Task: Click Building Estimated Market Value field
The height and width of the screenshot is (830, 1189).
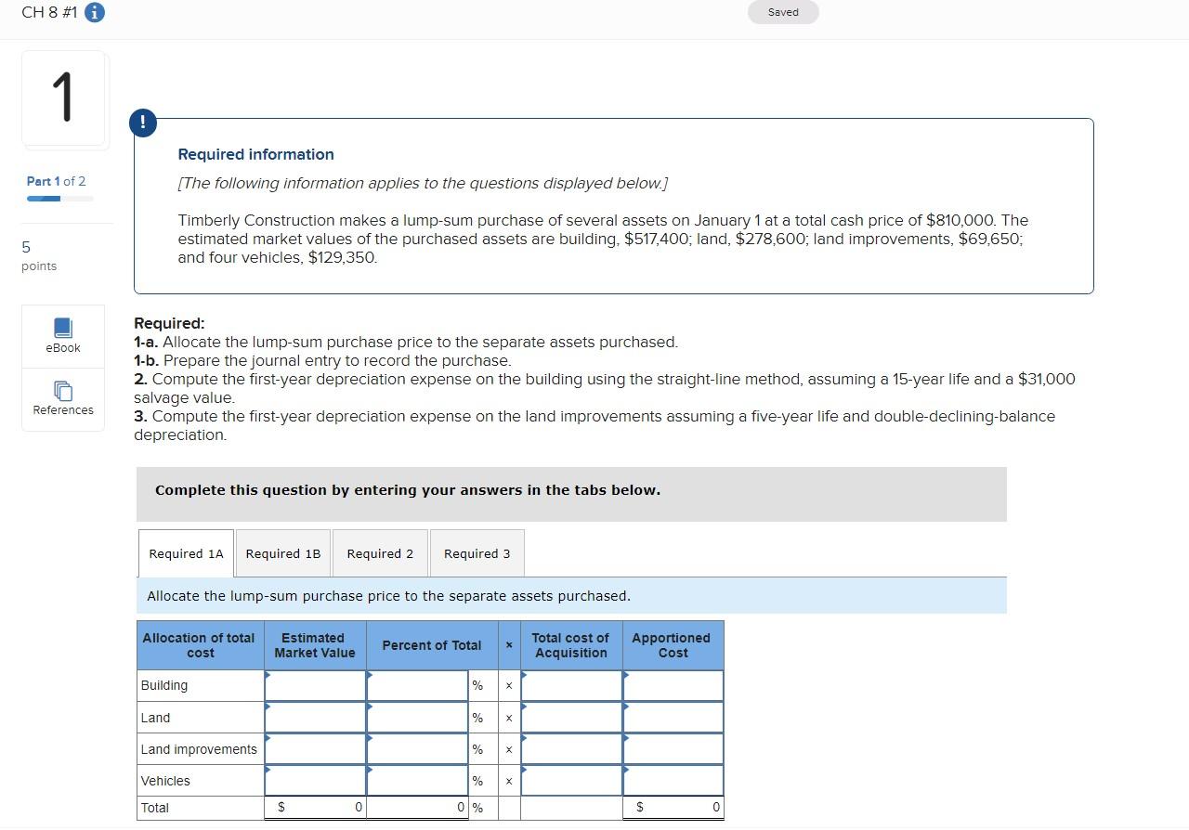Action: pos(315,686)
